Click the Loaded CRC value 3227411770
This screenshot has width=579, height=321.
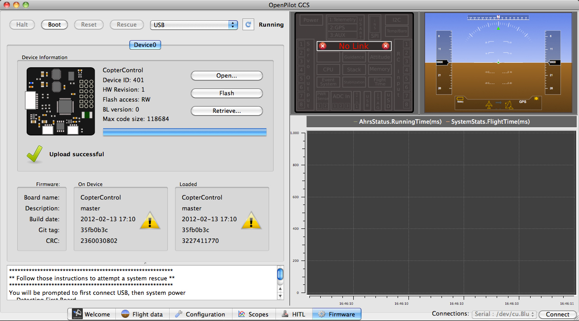coord(200,241)
